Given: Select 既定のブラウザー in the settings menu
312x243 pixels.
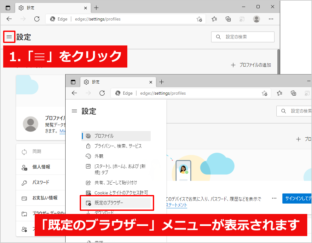Looking at the screenshot, I should click(x=109, y=203).
